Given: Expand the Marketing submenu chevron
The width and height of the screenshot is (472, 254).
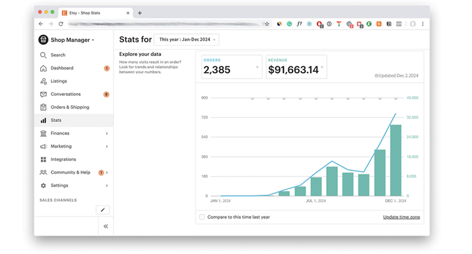Looking at the screenshot, I should click(x=107, y=147).
